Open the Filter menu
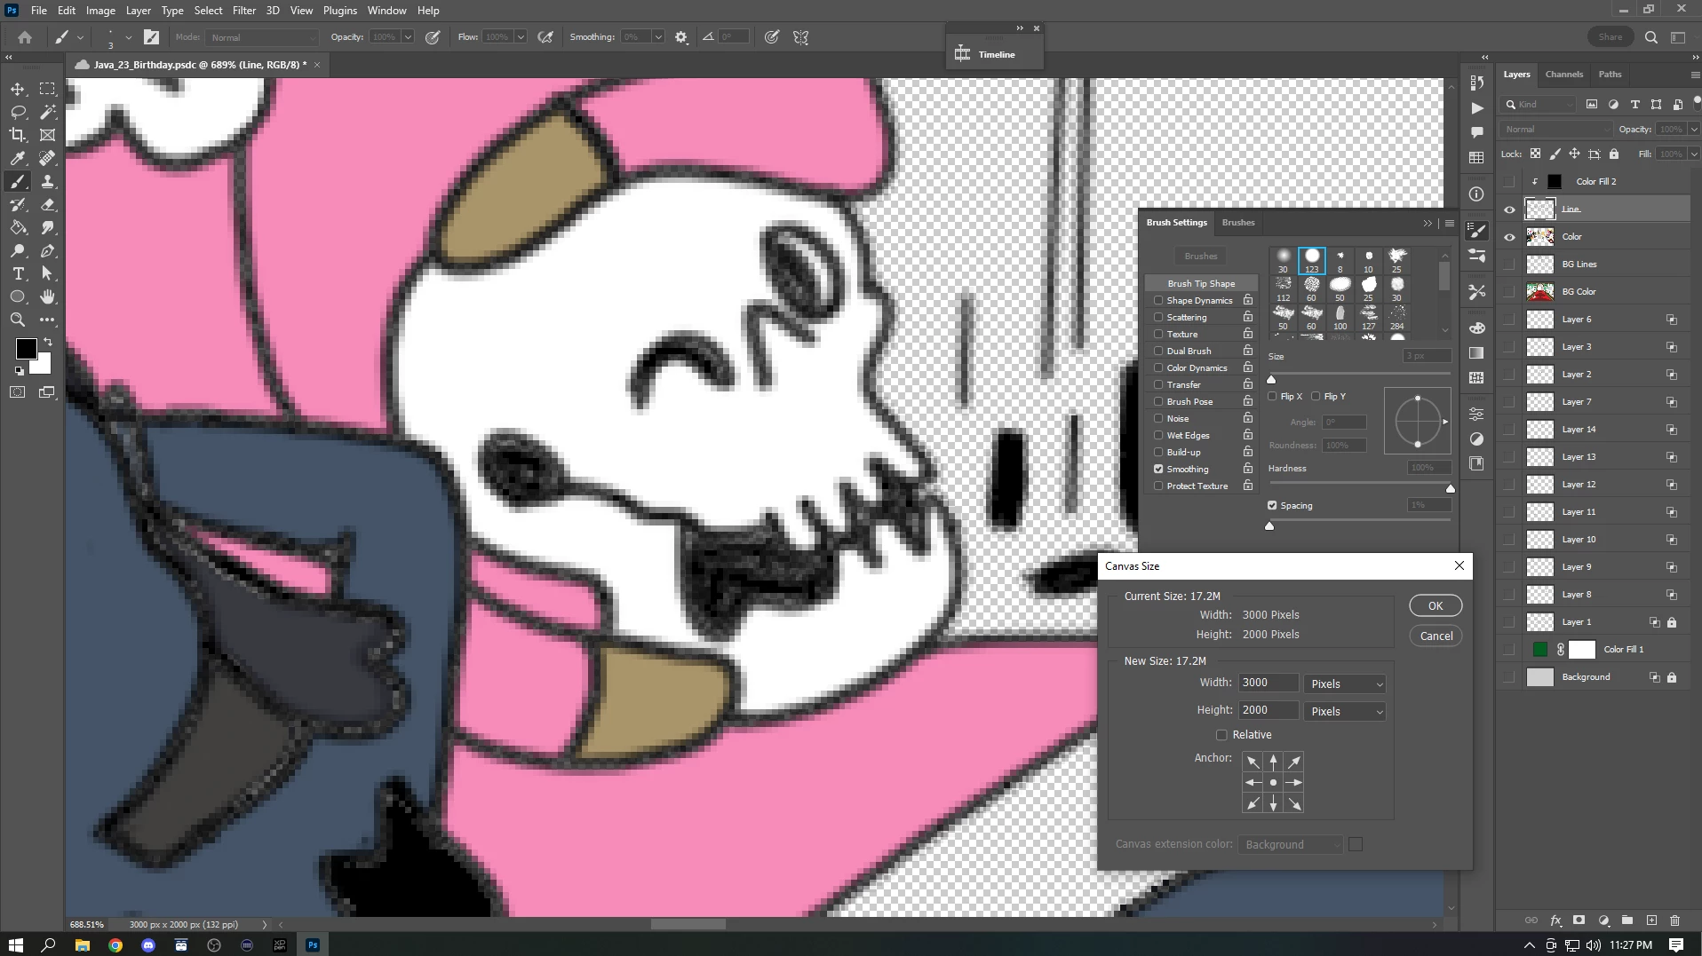1702x956 pixels. click(244, 11)
